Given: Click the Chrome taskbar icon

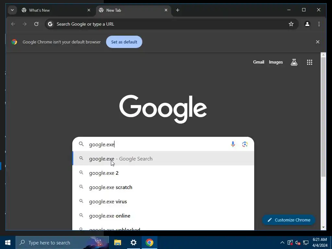Looking at the screenshot, I should [x=149, y=243].
